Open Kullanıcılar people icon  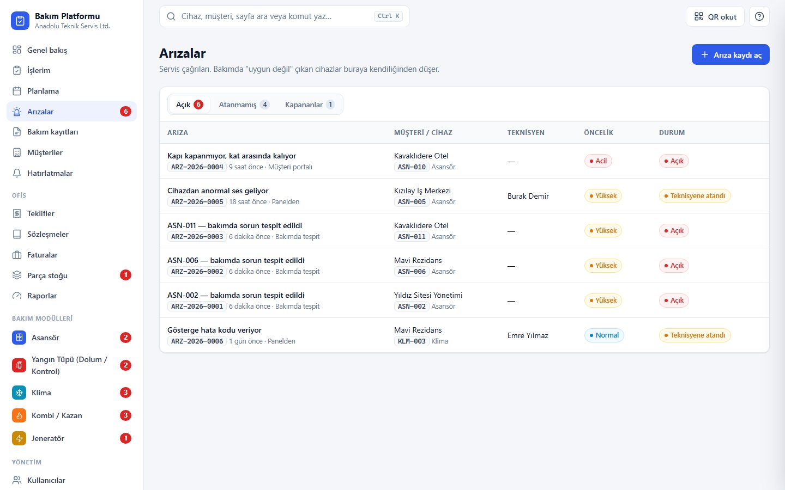tap(17, 480)
